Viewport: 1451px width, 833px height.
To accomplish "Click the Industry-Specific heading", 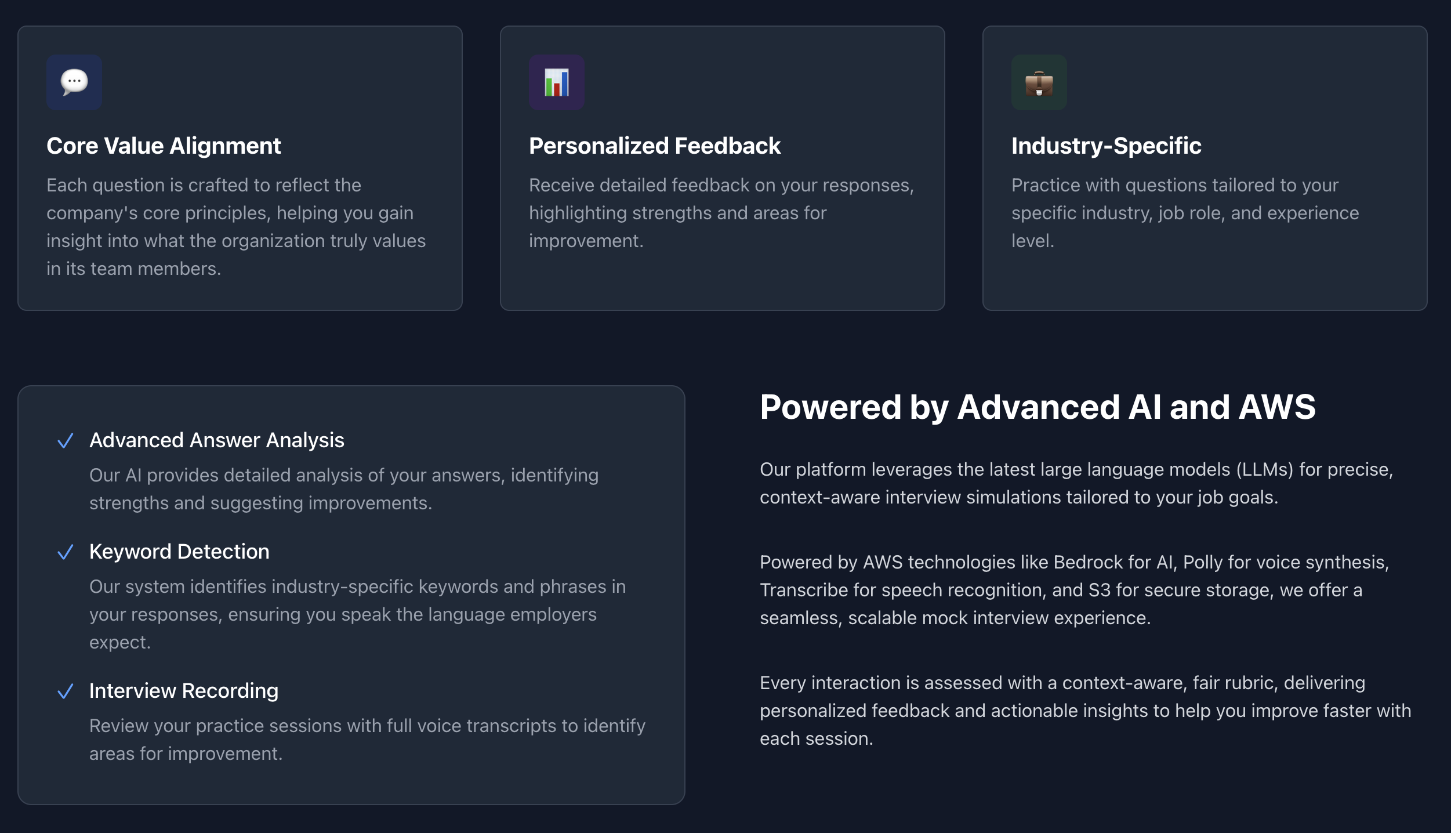I will click(x=1106, y=146).
